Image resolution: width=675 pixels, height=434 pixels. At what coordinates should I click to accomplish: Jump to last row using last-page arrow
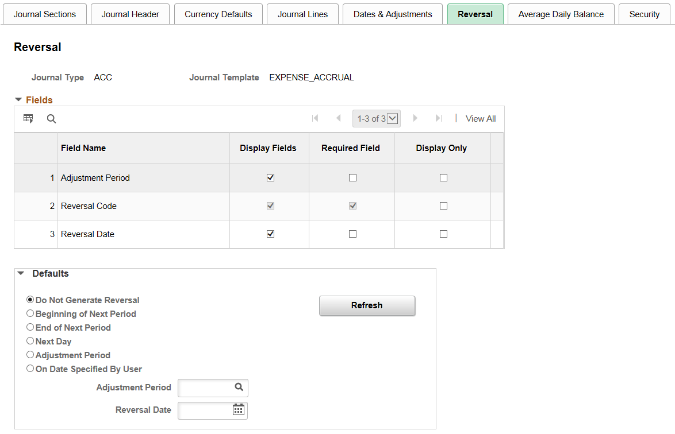click(x=439, y=118)
